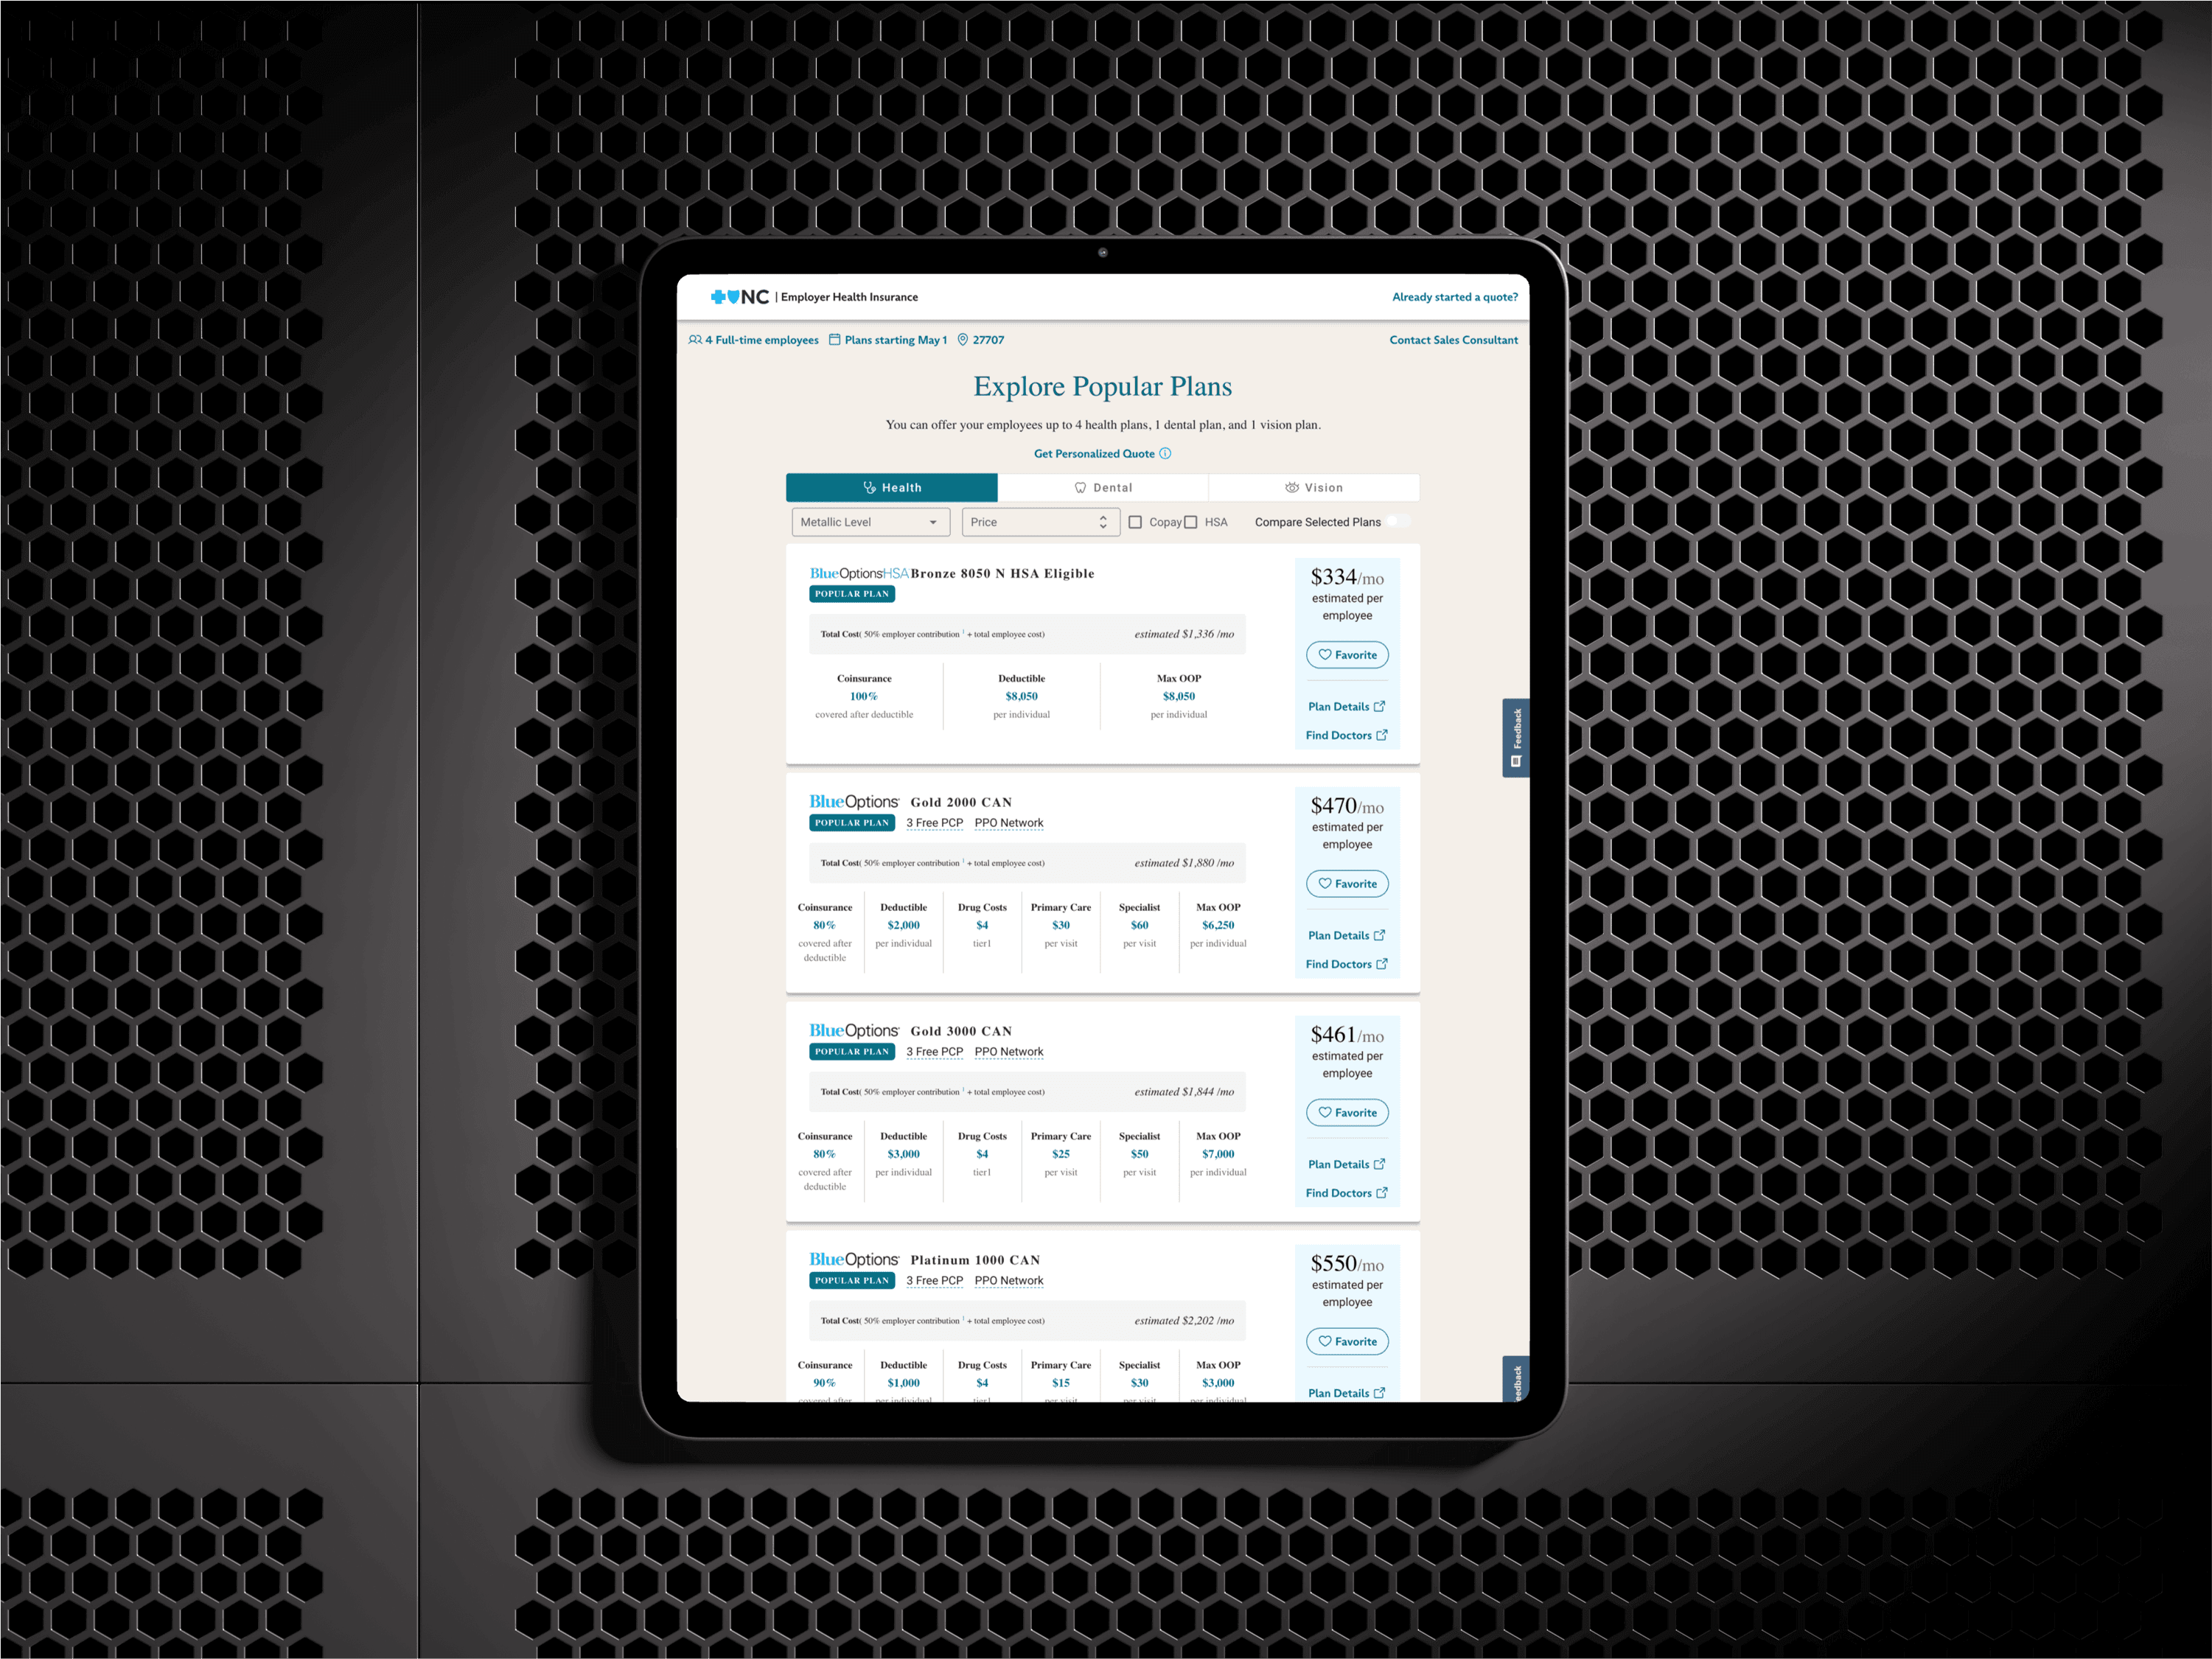Click the info icon beside Get Personalized Quote
Viewport: 2212px width, 1659px height.
click(1165, 454)
